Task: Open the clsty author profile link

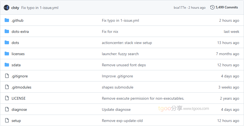Action: [15, 8]
